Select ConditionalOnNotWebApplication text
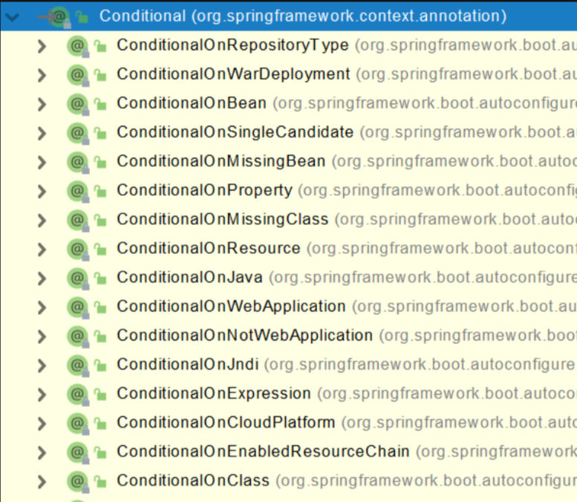The width and height of the screenshot is (577, 502). click(x=245, y=336)
